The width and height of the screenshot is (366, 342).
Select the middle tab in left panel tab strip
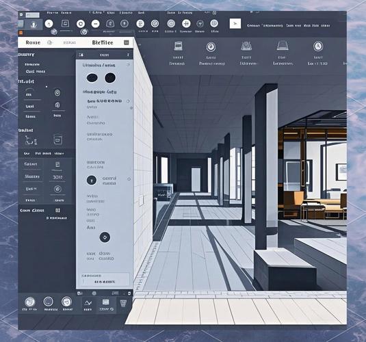click(x=43, y=154)
